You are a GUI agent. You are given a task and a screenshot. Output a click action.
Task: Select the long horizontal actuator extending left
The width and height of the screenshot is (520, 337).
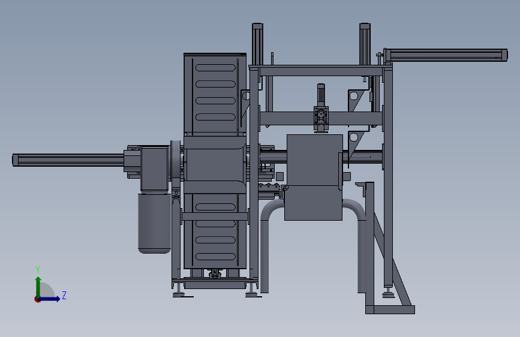point(68,160)
